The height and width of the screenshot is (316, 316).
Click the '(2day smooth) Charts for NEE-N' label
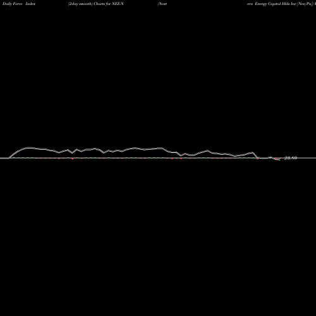click(x=96, y=4)
